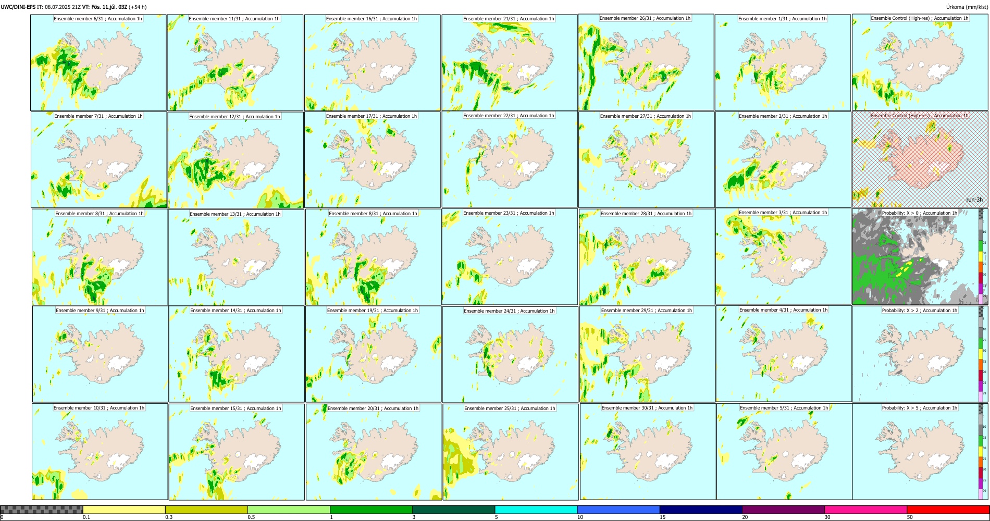990x521 pixels.
Task: View the Ensemble member 23/31 map
Action: tap(510, 257)
